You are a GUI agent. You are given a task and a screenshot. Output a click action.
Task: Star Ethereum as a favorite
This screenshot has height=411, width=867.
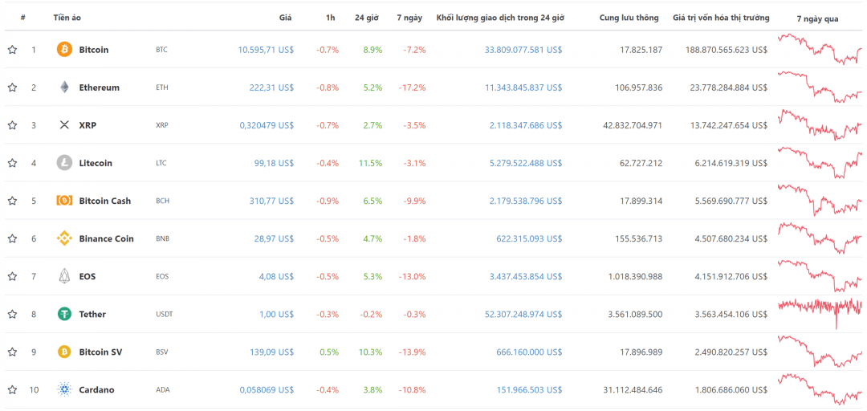12,87
